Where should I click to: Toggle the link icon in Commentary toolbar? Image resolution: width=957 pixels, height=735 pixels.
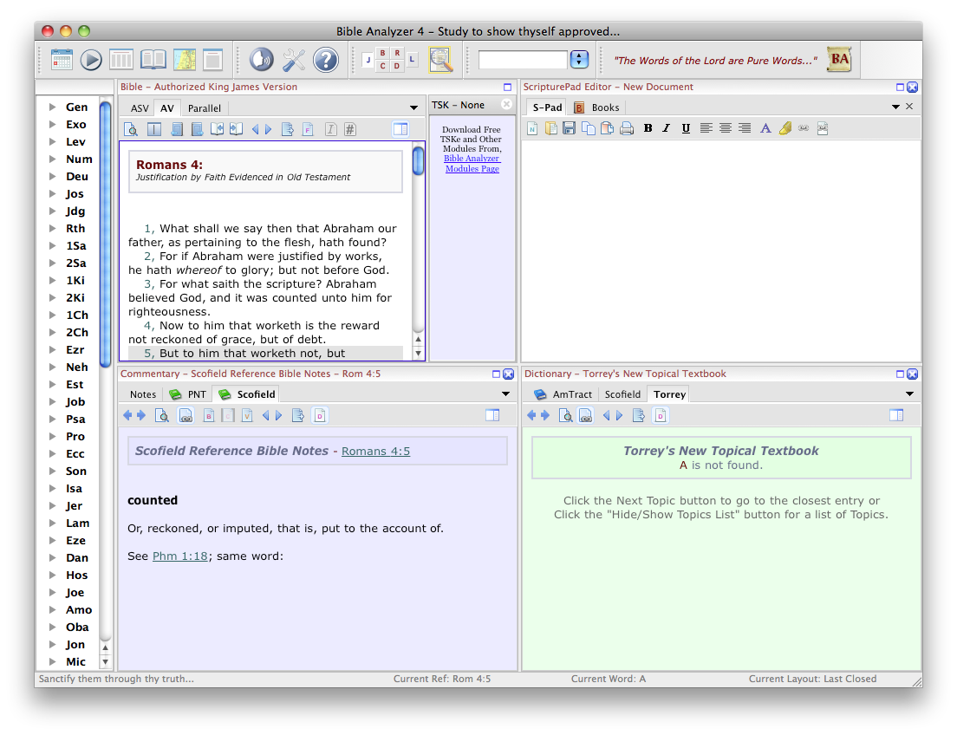pos(186,416)
